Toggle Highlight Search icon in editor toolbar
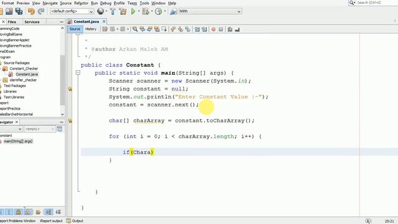398x224 pixels. coord(157,29)
